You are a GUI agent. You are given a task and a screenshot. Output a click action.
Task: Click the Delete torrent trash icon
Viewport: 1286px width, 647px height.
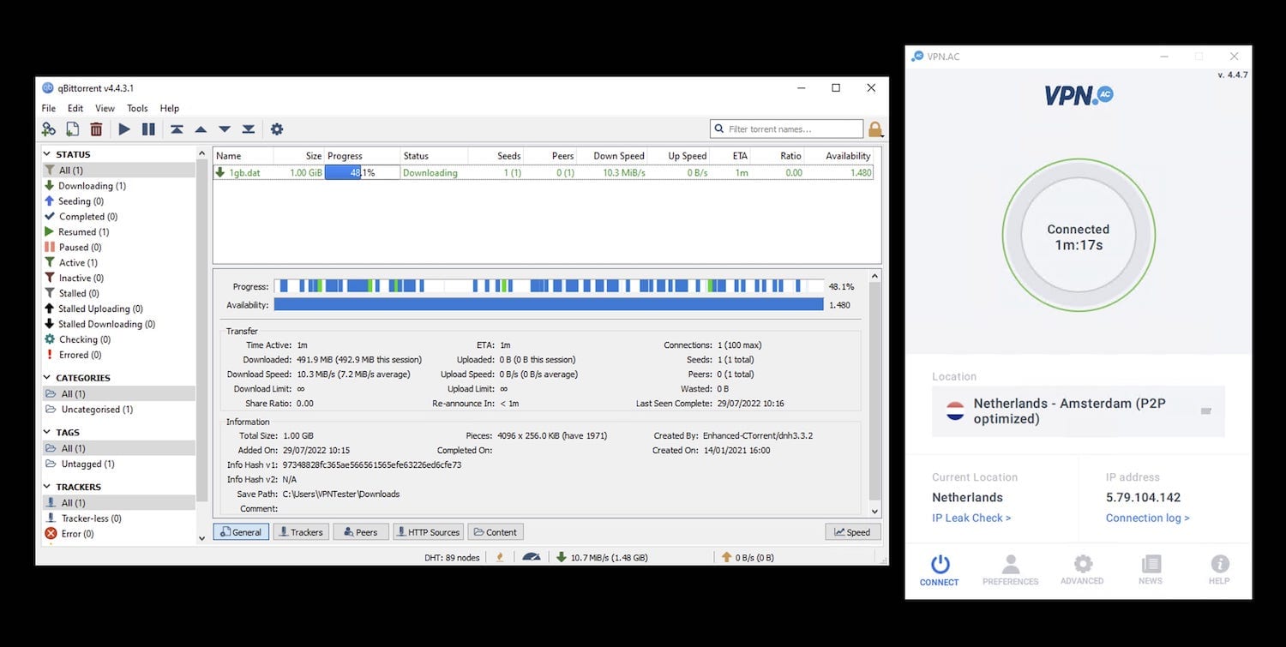pyautogui.click(x=96, y=129)
